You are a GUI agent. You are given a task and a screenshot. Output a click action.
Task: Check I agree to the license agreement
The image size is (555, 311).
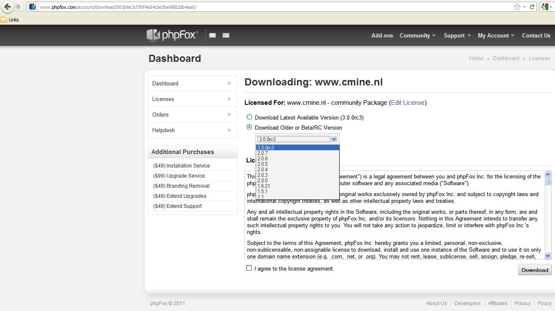pos(249,268)
